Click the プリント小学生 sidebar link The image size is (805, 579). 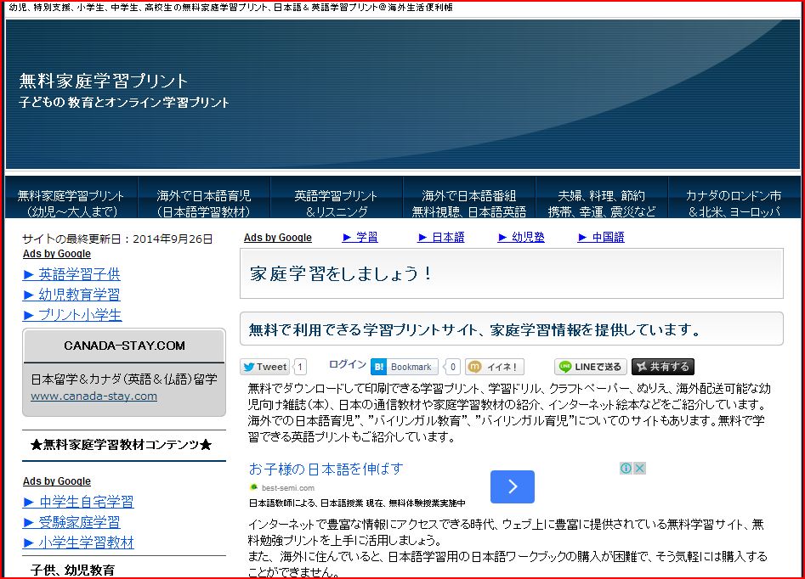72,315
